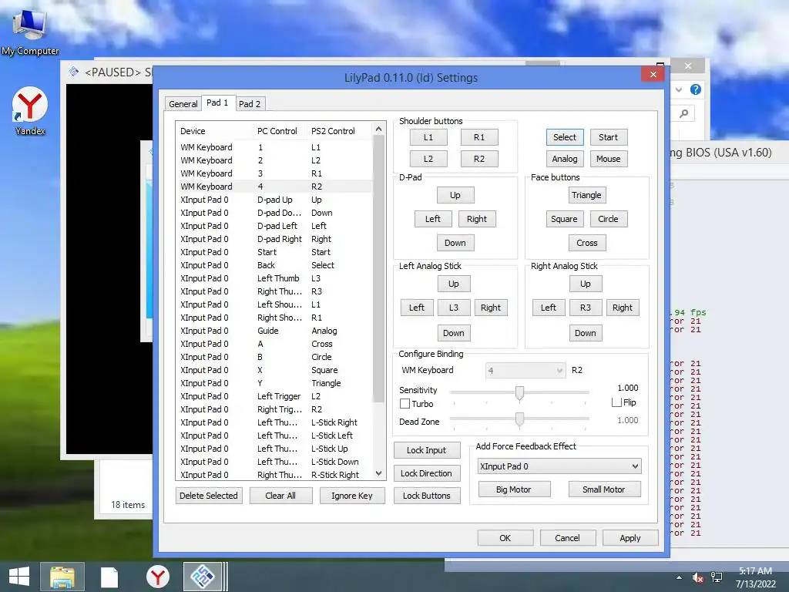
Task: Click the search magnifier in background window
Action: coord(684,114)
